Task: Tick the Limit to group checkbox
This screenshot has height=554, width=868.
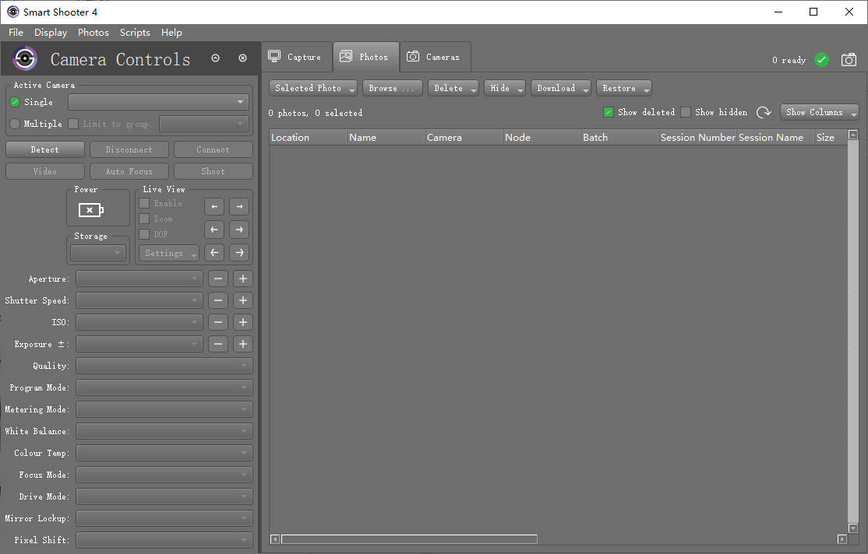Action: pos(73,124)
